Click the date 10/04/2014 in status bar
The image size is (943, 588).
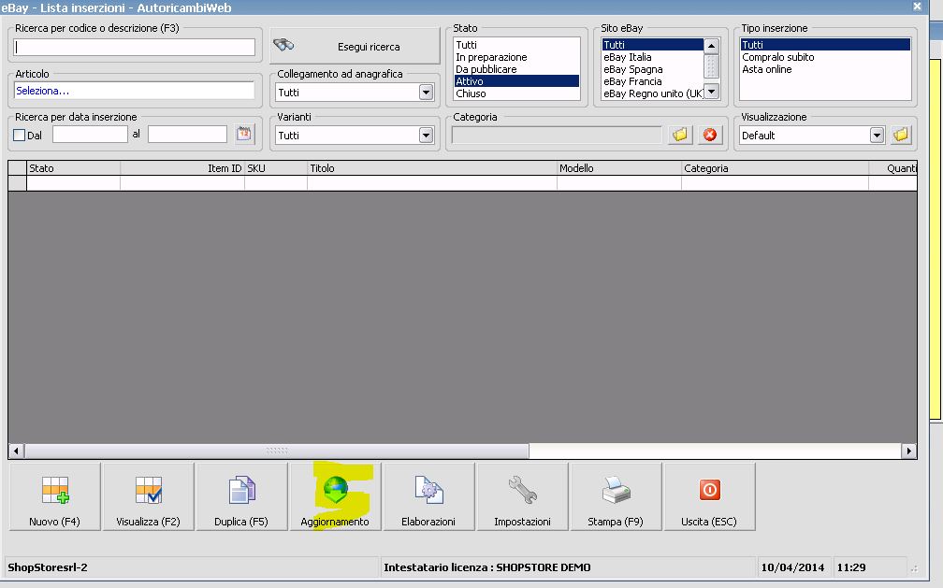click(792, 566)
